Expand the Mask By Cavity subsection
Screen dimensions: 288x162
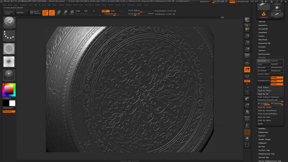pyautogui.click(x=265, y=107)
